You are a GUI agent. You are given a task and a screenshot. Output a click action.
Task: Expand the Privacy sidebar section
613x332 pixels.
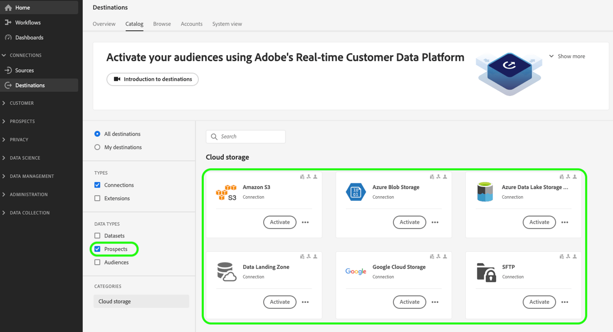[18, 139]
